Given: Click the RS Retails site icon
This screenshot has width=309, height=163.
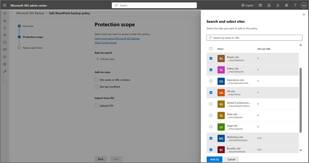Looking at the screenshot, I should (221, 58).
